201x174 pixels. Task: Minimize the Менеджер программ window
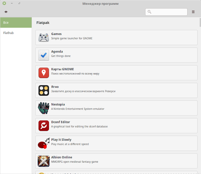pos(12,3)
